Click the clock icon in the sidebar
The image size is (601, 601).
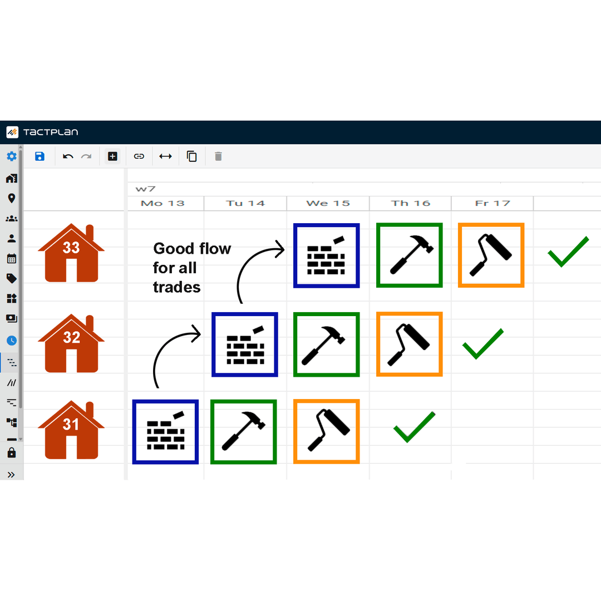pyautogui.click(x=12, y=341)
